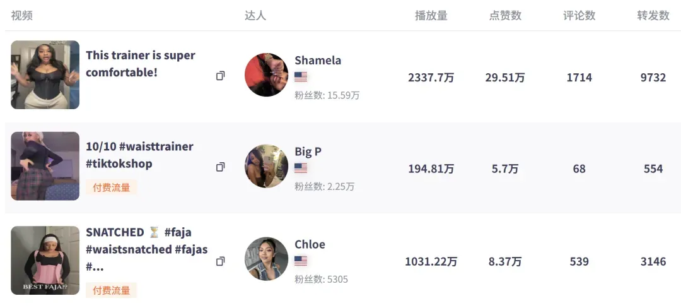Click the US flag under Shamela

[x=301, y=77]
